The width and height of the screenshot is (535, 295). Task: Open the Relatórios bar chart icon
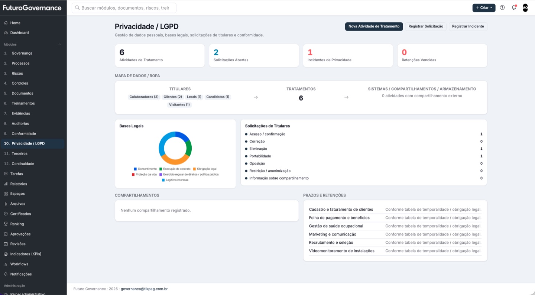coord(6,184)
